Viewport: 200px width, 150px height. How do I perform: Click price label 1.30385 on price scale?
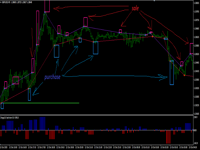coord(197,80)
